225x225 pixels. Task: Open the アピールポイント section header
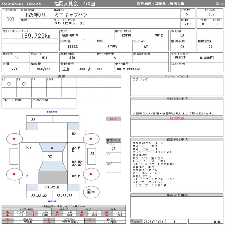click(177, 76)
